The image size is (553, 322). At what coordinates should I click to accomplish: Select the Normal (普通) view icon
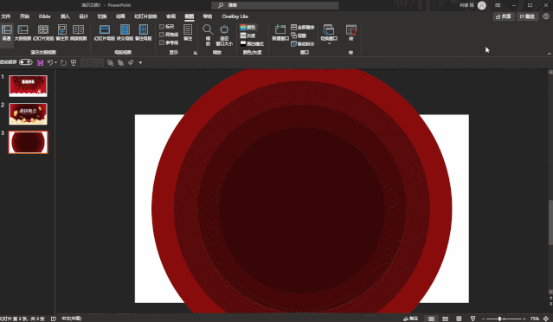tap(6, 32)
